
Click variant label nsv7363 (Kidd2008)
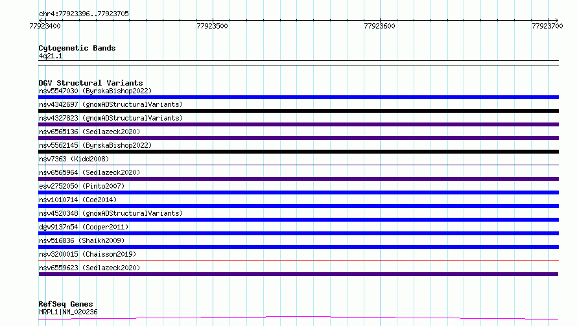74,159
